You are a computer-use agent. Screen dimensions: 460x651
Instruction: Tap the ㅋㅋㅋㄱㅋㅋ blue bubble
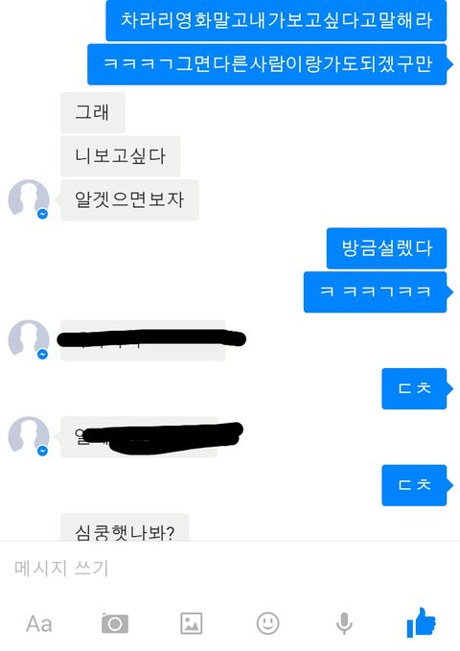[375, 291]
